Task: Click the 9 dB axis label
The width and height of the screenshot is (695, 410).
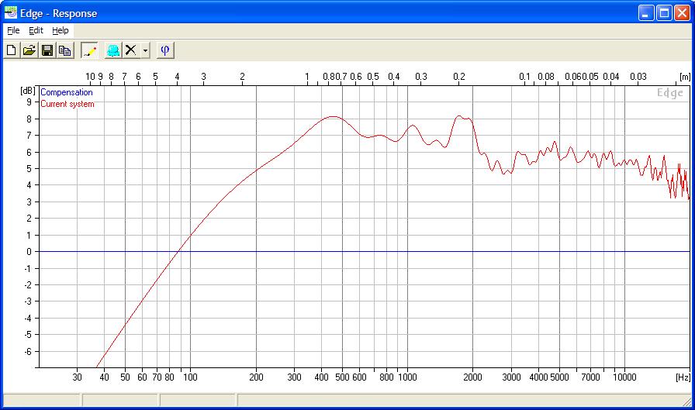Action: tap(29, 102)
